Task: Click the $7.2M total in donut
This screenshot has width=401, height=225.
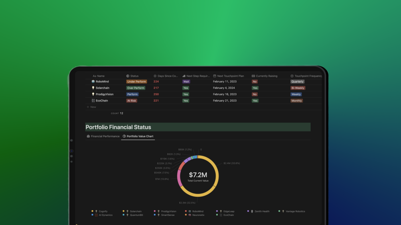Action: pos(198,175)
